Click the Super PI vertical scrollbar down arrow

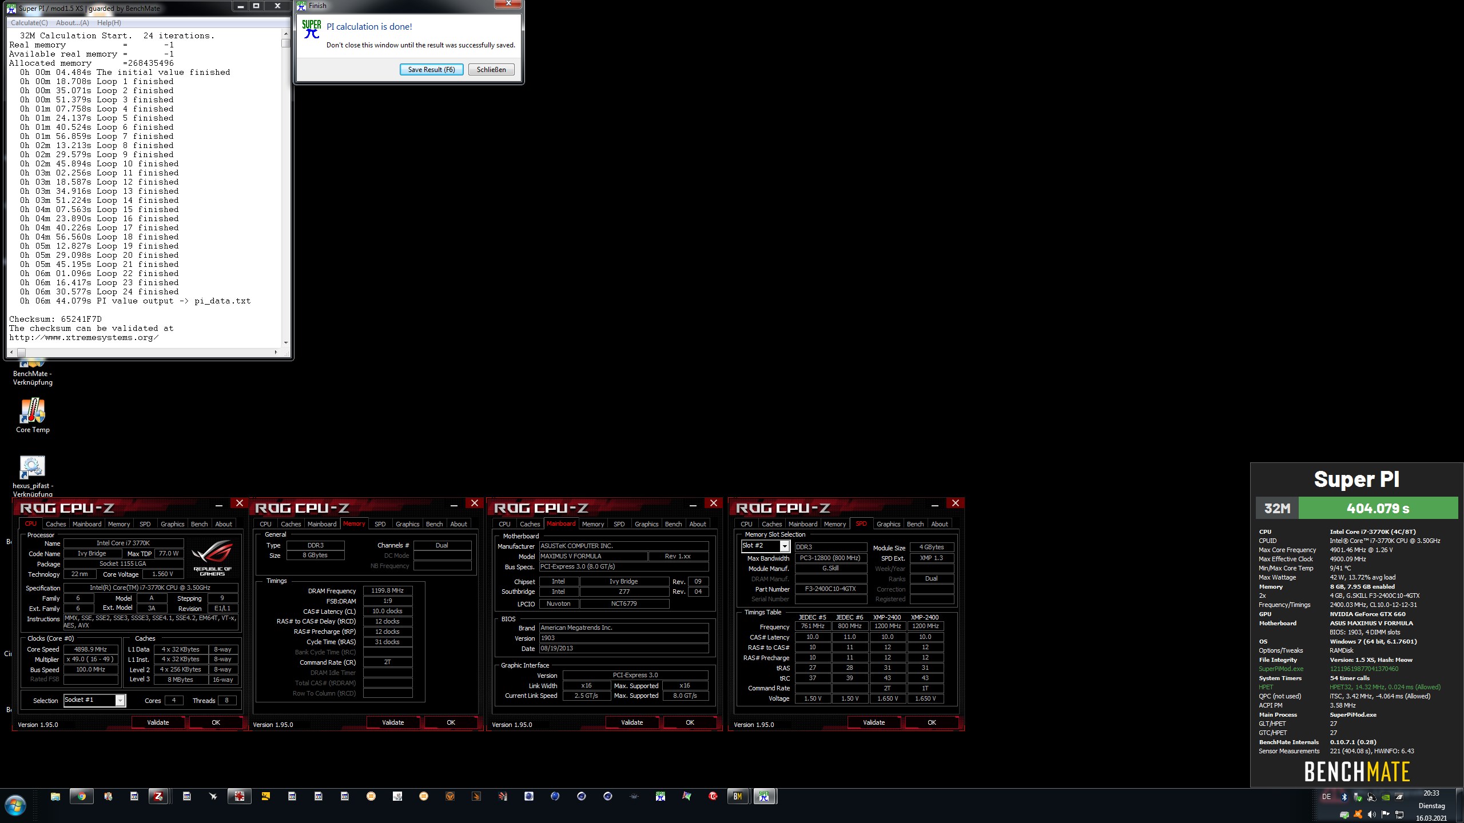(x=285, y=343)
